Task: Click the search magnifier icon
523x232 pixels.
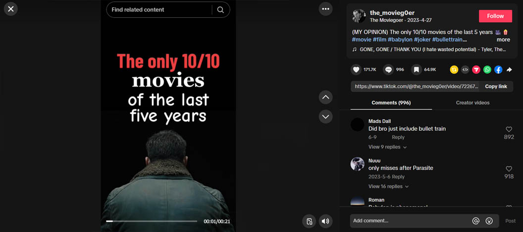Action: [220, 10]
